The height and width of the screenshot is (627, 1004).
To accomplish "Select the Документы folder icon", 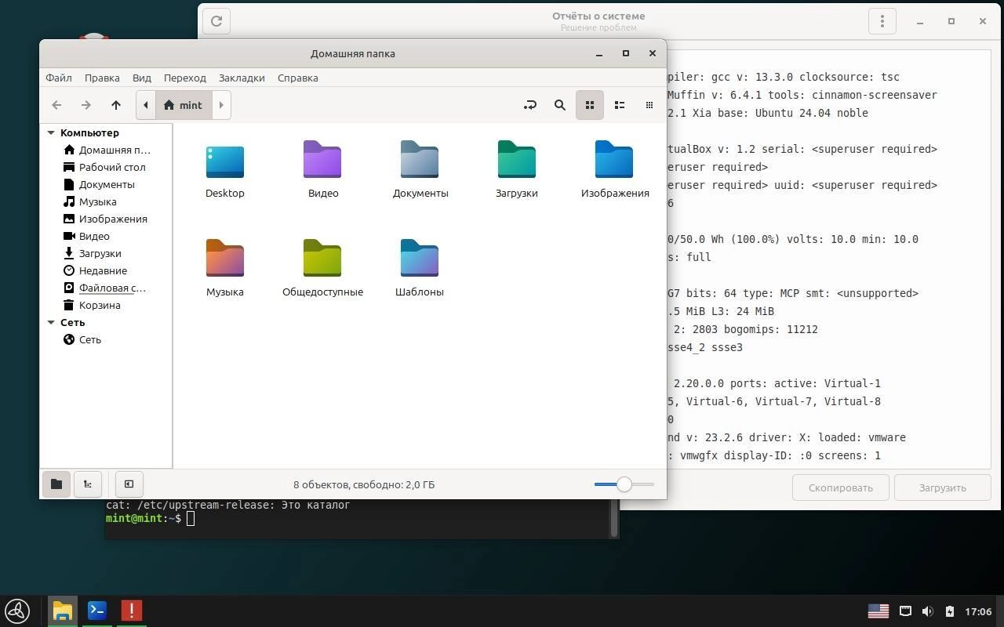I will pos(420,159).
